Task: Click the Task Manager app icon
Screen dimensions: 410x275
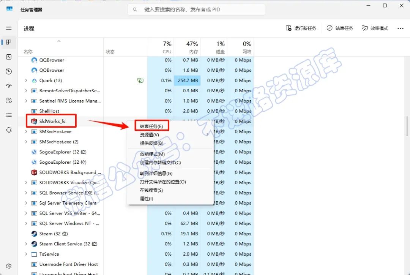Action: [x=9, y=9]
